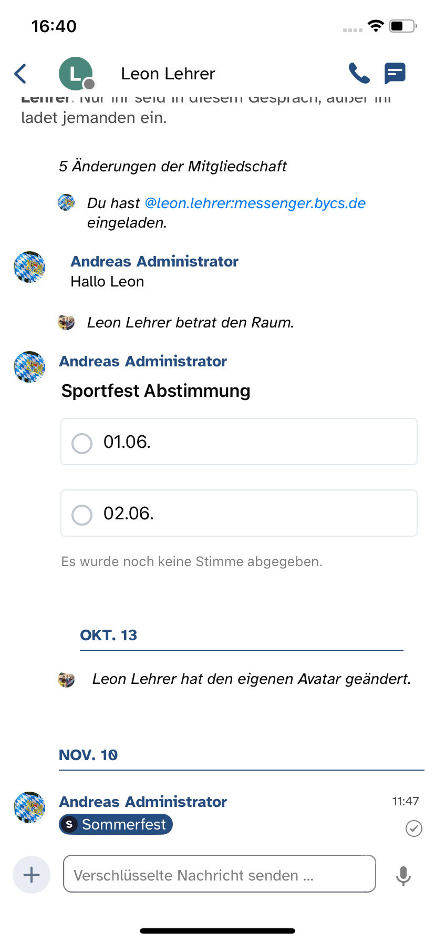Record a voice message with microphone
435x942 pixels.
[x=403, y=876]
